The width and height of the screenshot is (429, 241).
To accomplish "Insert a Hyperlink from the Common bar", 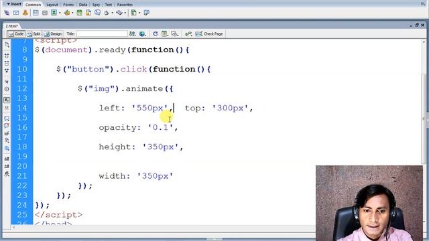I will [7, 13].
